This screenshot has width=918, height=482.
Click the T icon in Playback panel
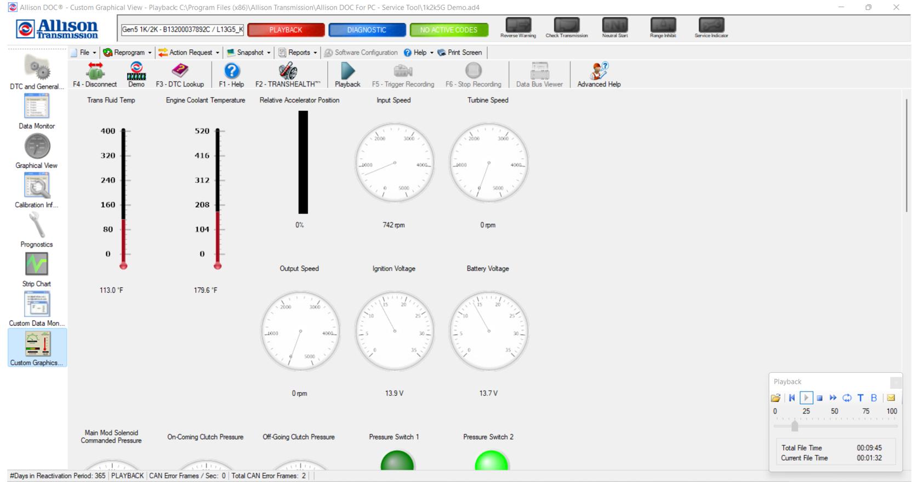[x=860, y=398]
